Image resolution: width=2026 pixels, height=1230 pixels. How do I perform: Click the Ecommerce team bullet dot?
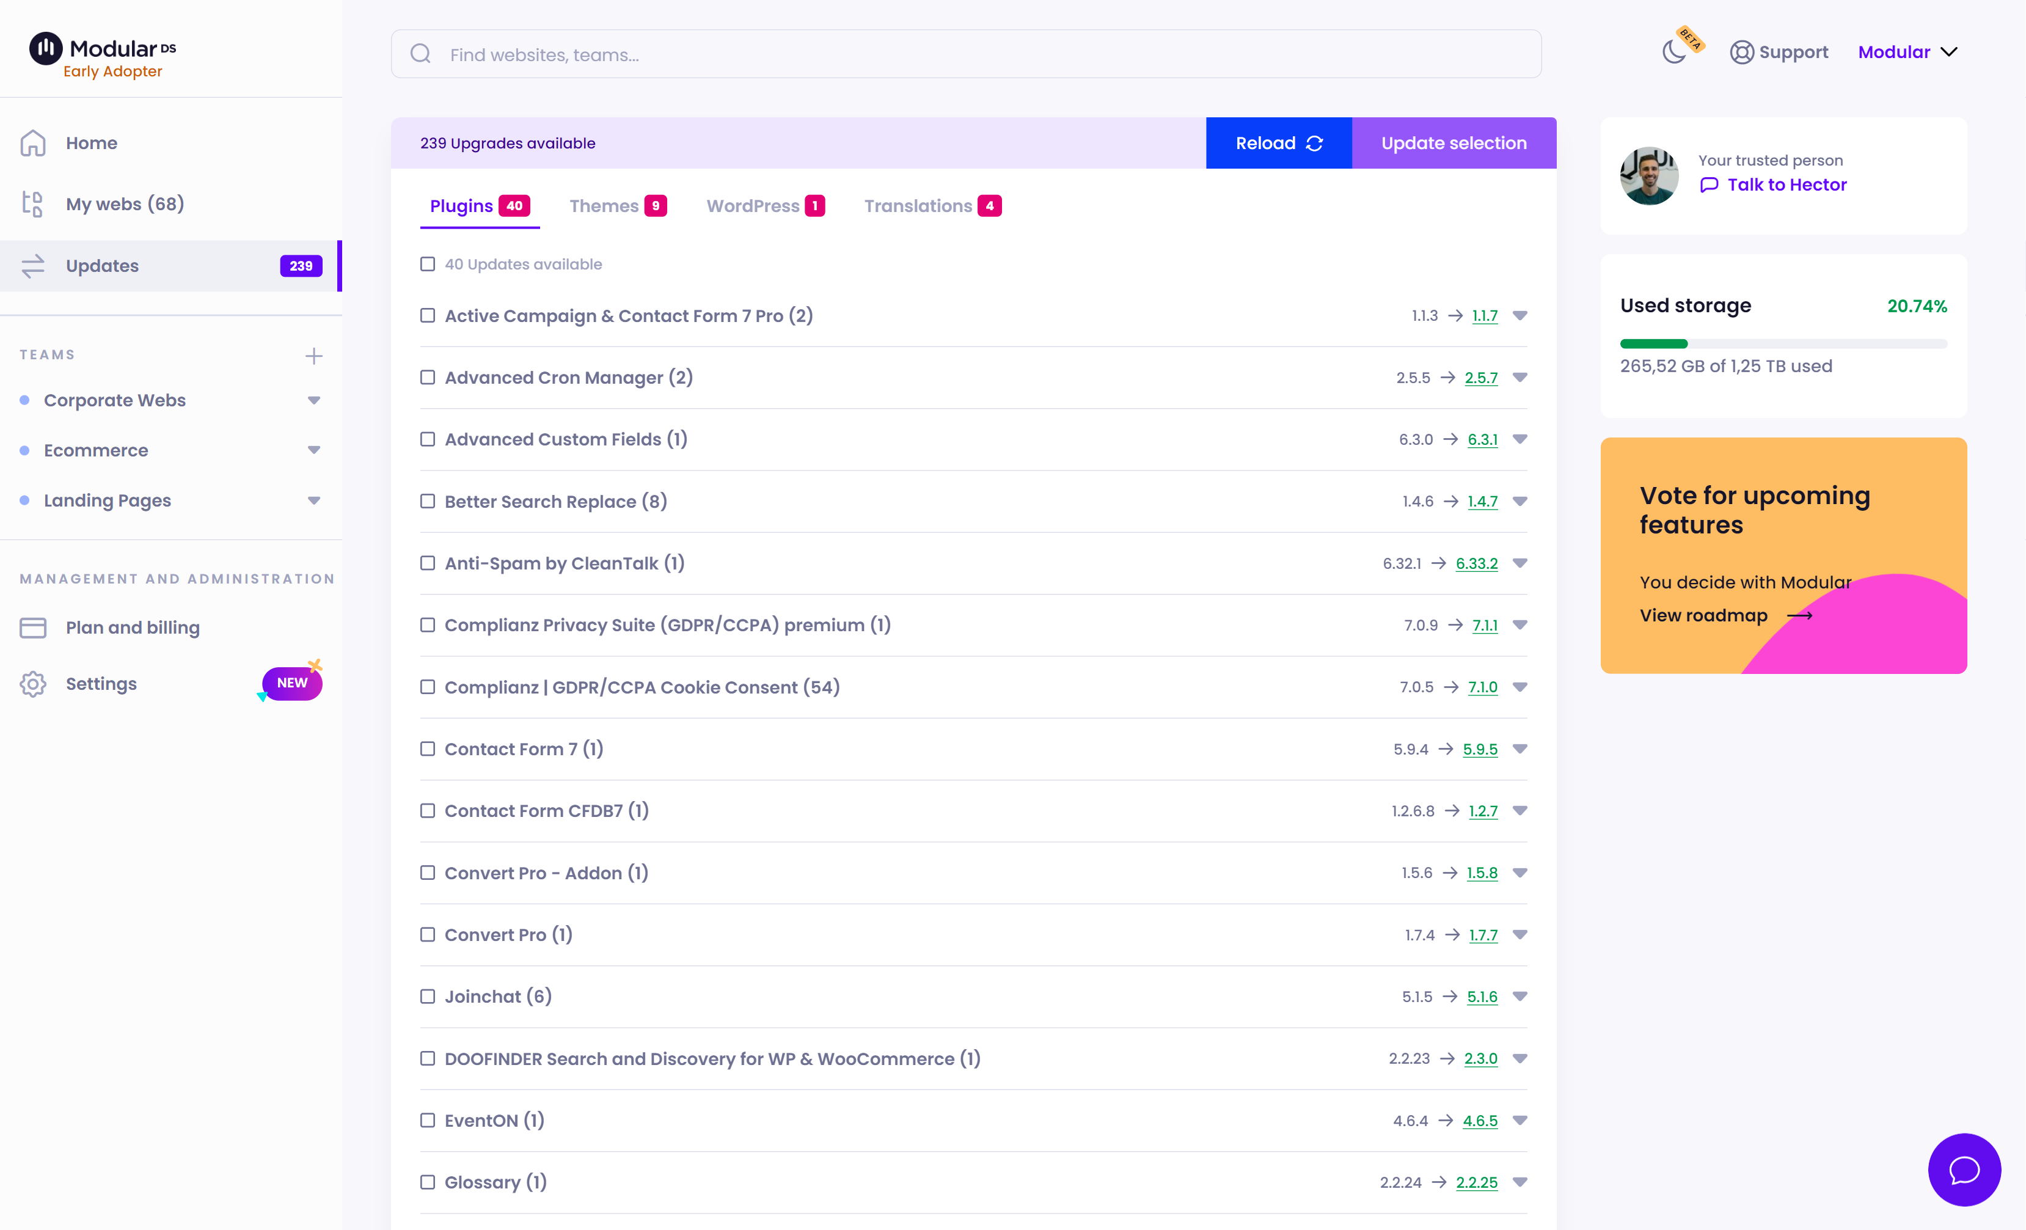[x=24, y=450]
